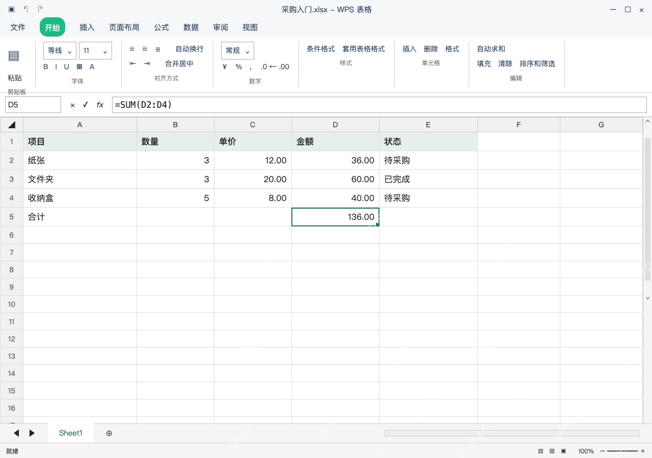Screen dimensions: 652x458
Task: Open 排序和筛选 sort and filter menu
Action: (x=537, y=64)
